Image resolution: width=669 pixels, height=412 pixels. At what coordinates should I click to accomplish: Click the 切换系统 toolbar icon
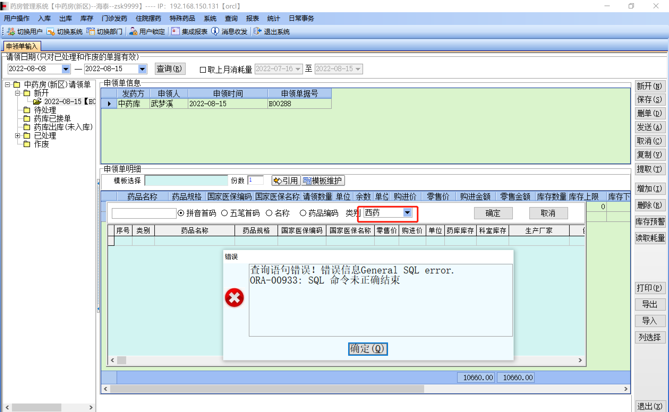point(50,32)
